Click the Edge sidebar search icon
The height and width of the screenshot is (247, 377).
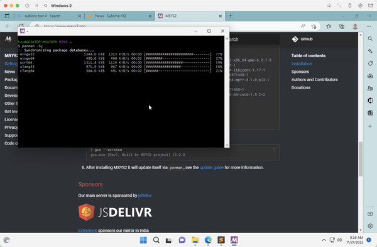point(370,39)
